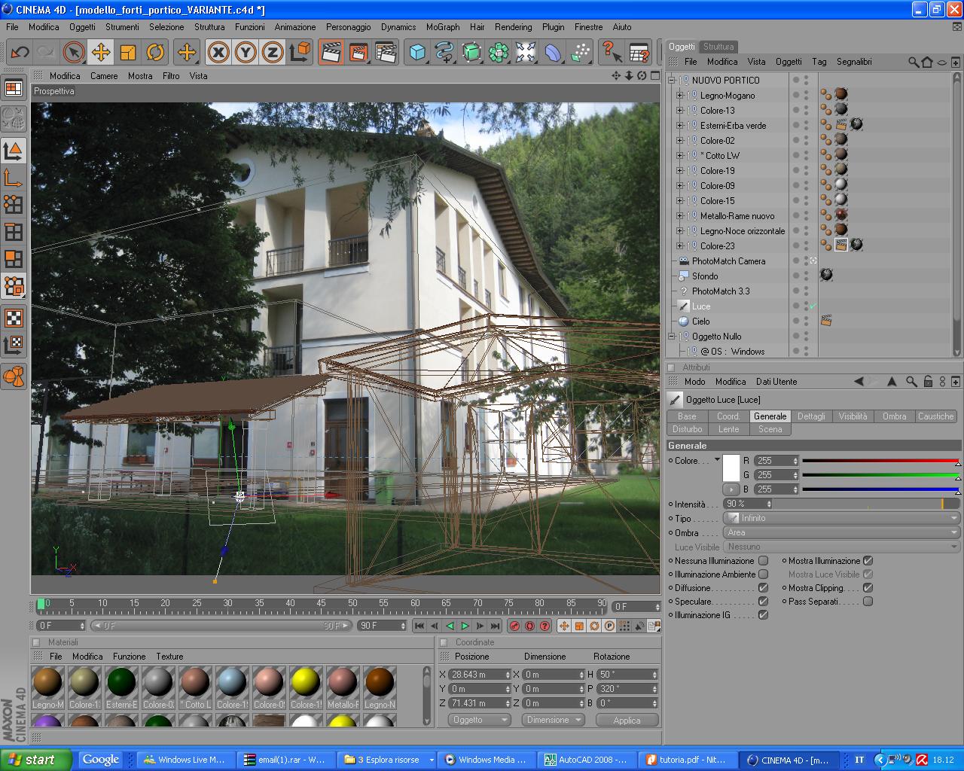The image size is (964, 771).
Task: Go to the start of the animation
Action: click(419, 626)
